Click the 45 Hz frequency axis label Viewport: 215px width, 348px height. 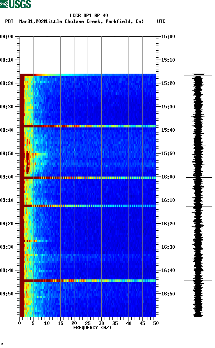point(142,323)
